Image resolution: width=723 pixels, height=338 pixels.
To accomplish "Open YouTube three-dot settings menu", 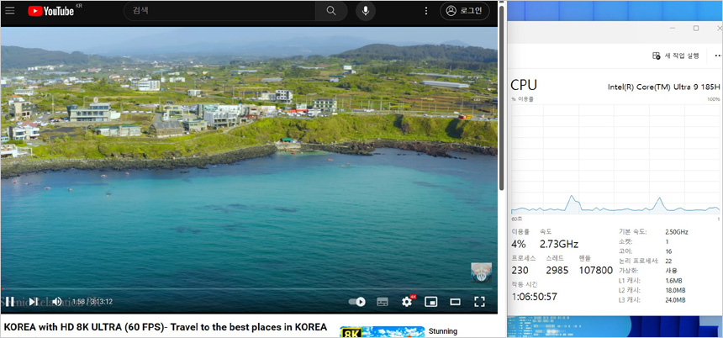I will coord(426,11).
